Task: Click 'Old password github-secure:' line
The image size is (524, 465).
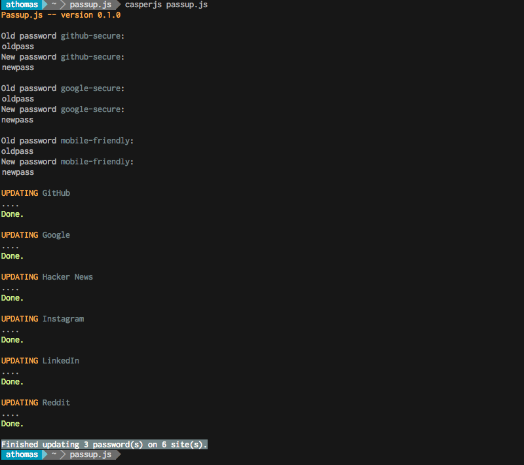Action: point(63,36)
